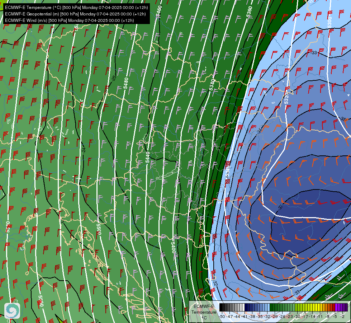This screenshot has height=323, width=351.
Task: Select the ECMWF-E Geopotential 500 hPa header line
Action: [75, 14]
